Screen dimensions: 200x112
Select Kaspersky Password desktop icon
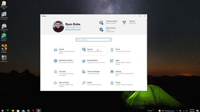pyautogui.click(x=4, y=37)
